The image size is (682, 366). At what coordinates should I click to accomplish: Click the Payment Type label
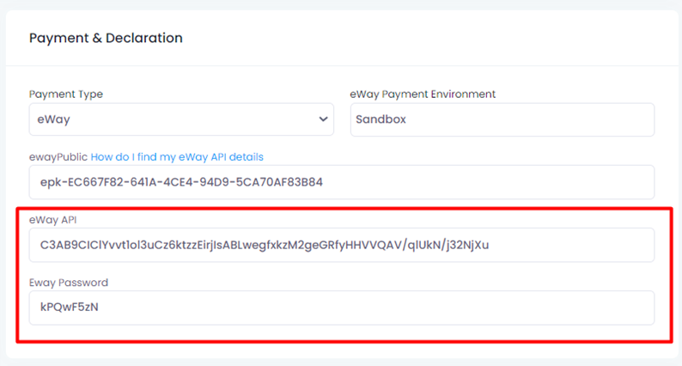tap(66, 94)
